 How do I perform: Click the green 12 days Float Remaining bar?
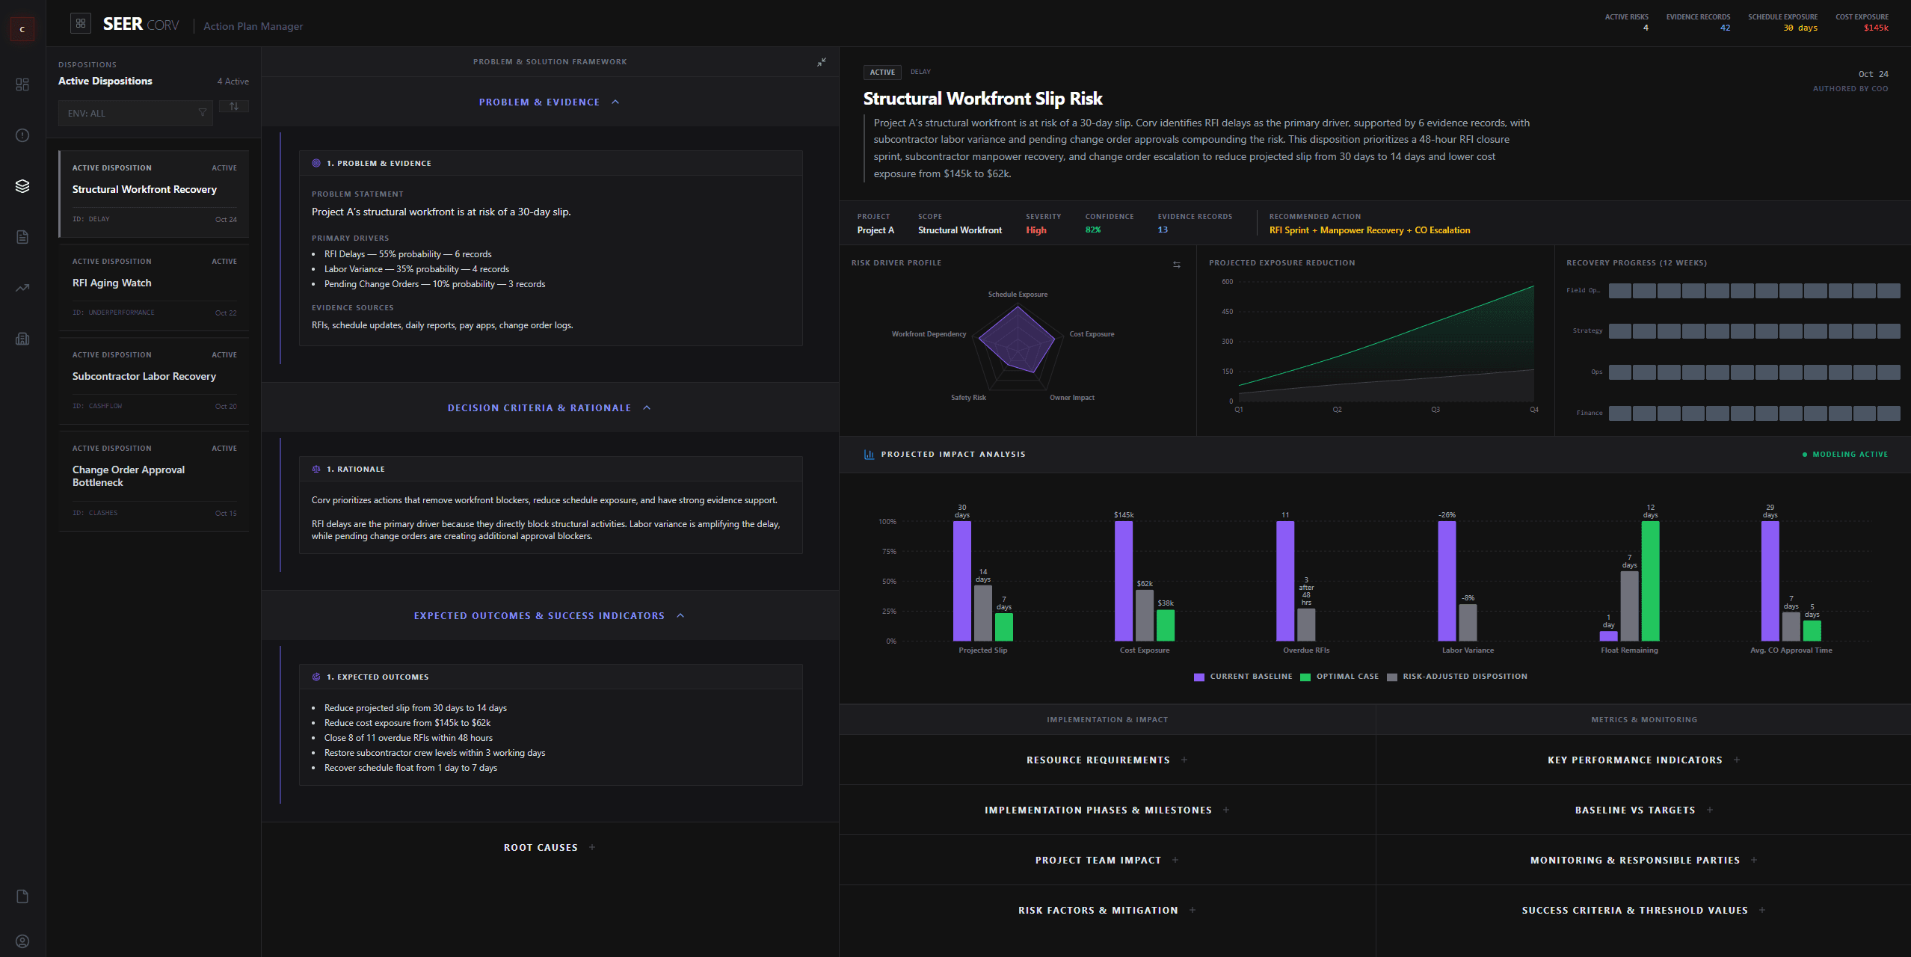(x=1650, y=581)
